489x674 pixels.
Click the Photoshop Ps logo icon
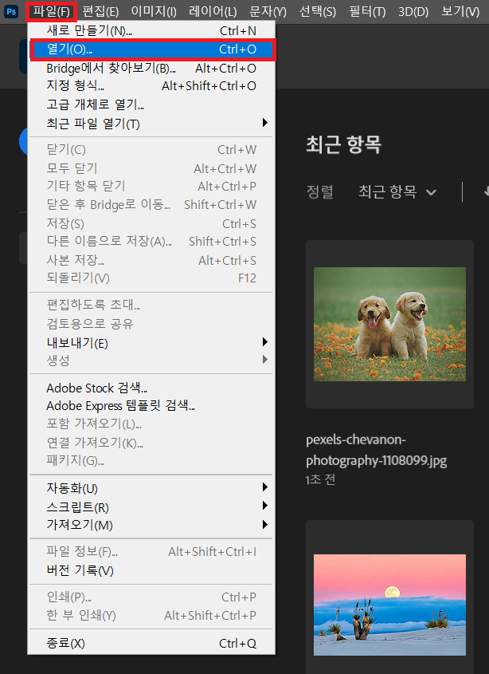tap(10, 12)
